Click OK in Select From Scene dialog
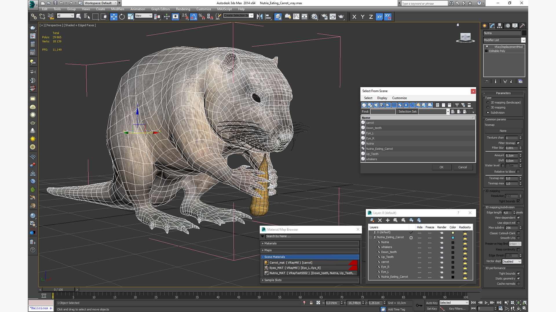Viewport: 556px width, 312px height. pyautogui.click(x=442, y=167)
